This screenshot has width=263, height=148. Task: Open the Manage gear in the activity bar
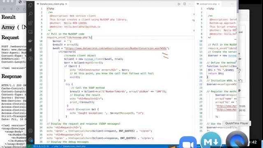tap(30, 139)
